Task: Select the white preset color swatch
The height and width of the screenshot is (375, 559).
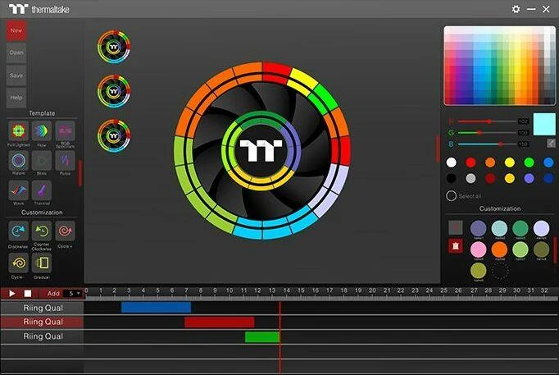Action: (x=451, y=162)
